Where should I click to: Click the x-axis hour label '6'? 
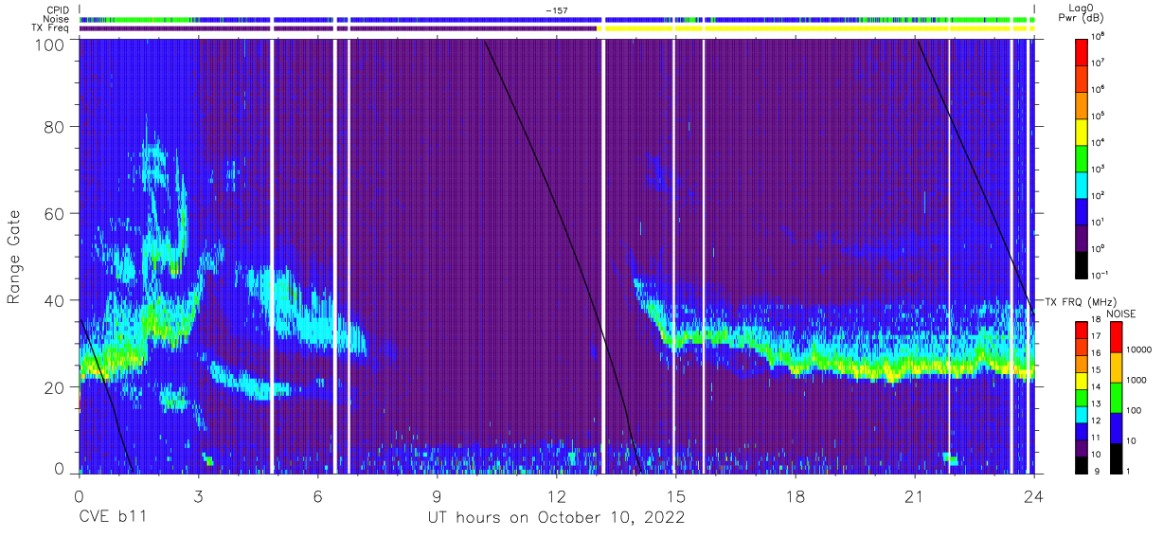click(317, 494)
